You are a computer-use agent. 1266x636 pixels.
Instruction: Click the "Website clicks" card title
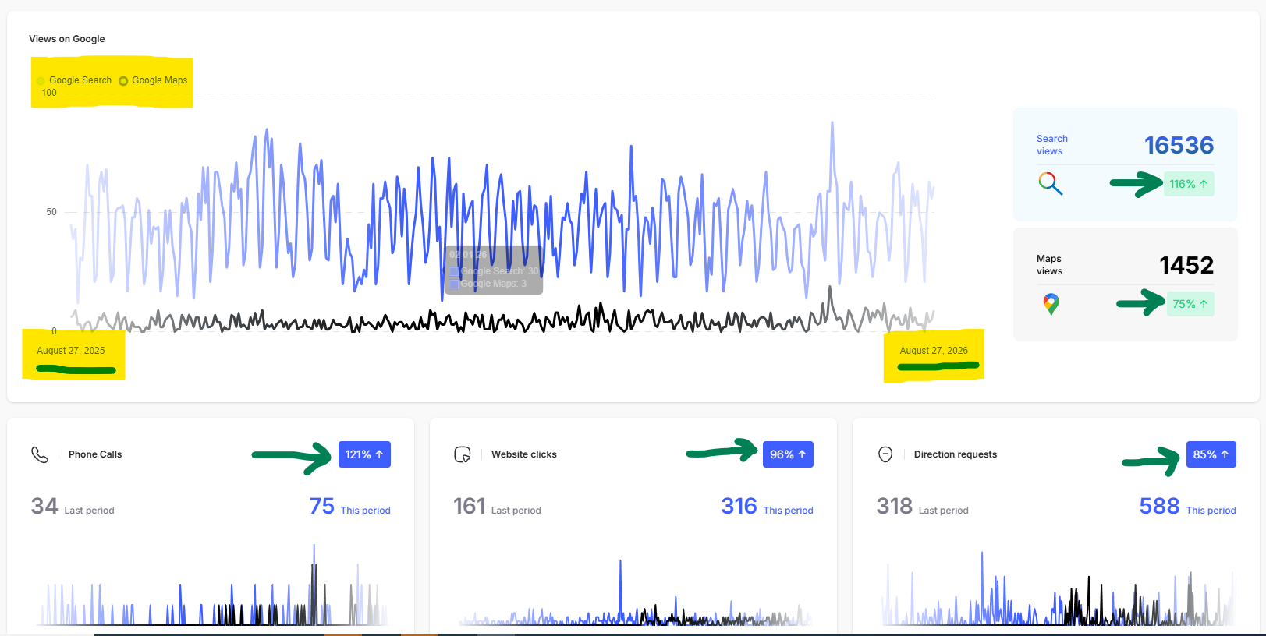[524, 454]
